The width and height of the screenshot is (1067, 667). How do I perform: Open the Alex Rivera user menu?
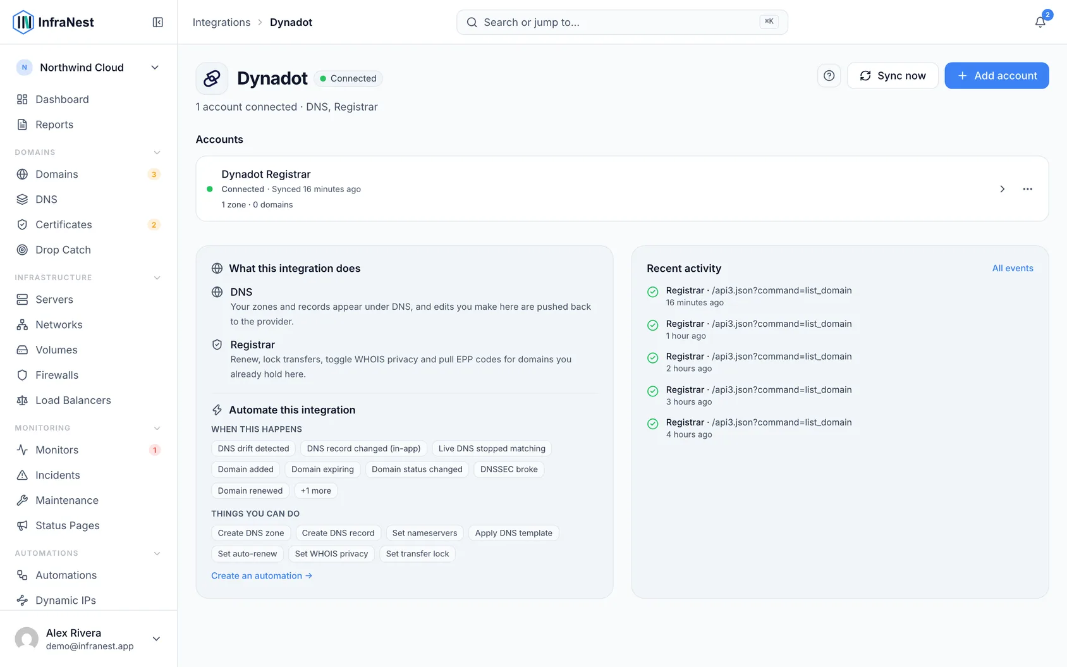tap(88, 639)
